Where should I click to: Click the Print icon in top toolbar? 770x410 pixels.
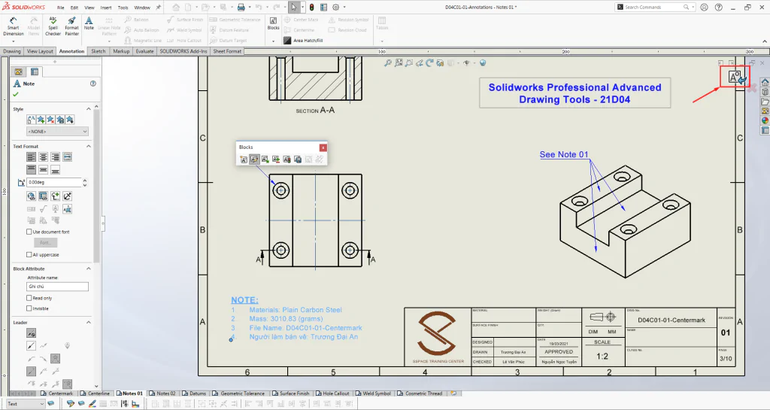pos(241,8)
